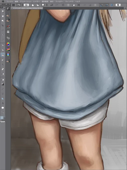This screenshot has width=127, height=170.
Task: Select the Hand move-view tool
Action: (3, 16)
